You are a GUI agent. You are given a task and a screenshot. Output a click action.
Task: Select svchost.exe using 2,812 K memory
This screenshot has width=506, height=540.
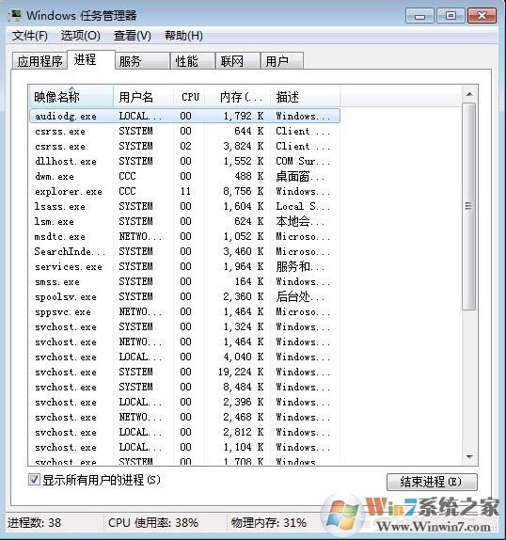pyautogui.click(x=184, y=432)
